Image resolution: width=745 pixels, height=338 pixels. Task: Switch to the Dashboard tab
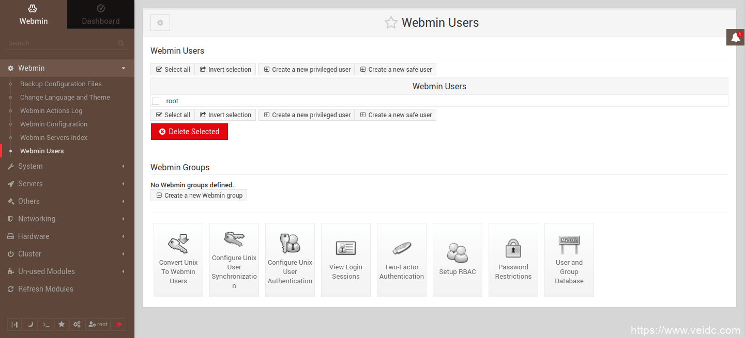point(101,14)
